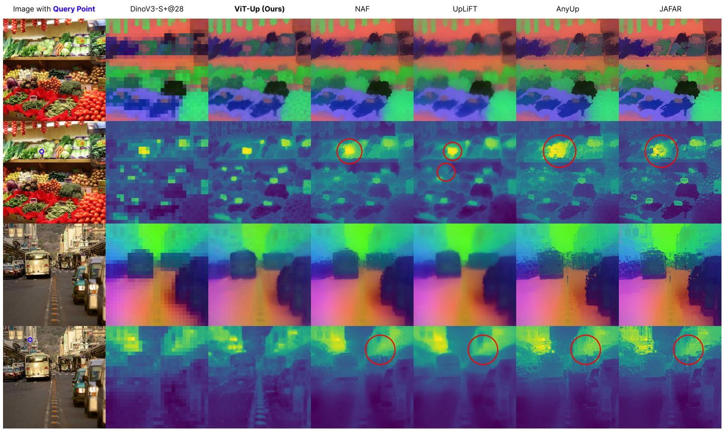Open JAFAR street similarity heatmap
Image resolution: width=723 pixels, height=430 pixels.
pos(670,377)
